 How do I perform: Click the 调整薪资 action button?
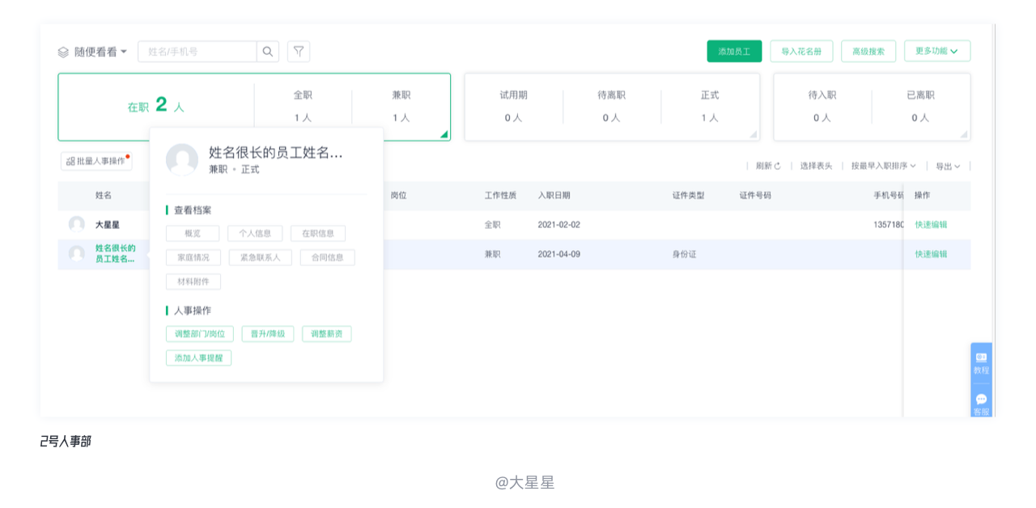[x=327, y=334]
